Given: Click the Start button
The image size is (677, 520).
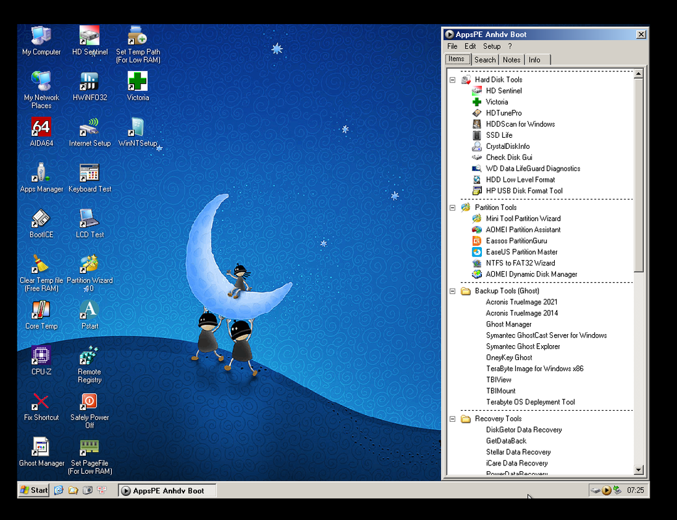Looking at the screenshot, I should (34, 490).
